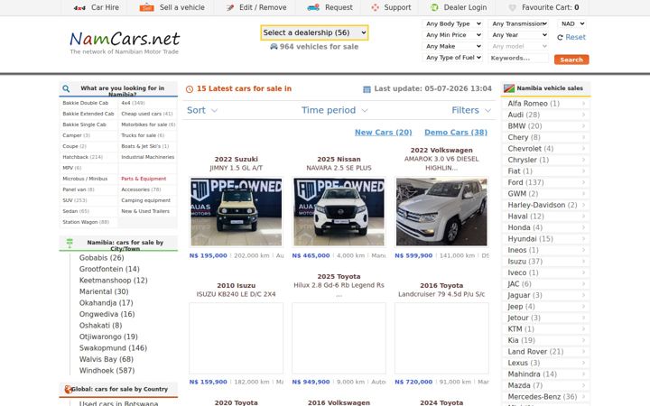Image resolution: width=650 pixels, height=406 pixels.
Task: Open Dealer Login menu item
Action: (459, 7)
